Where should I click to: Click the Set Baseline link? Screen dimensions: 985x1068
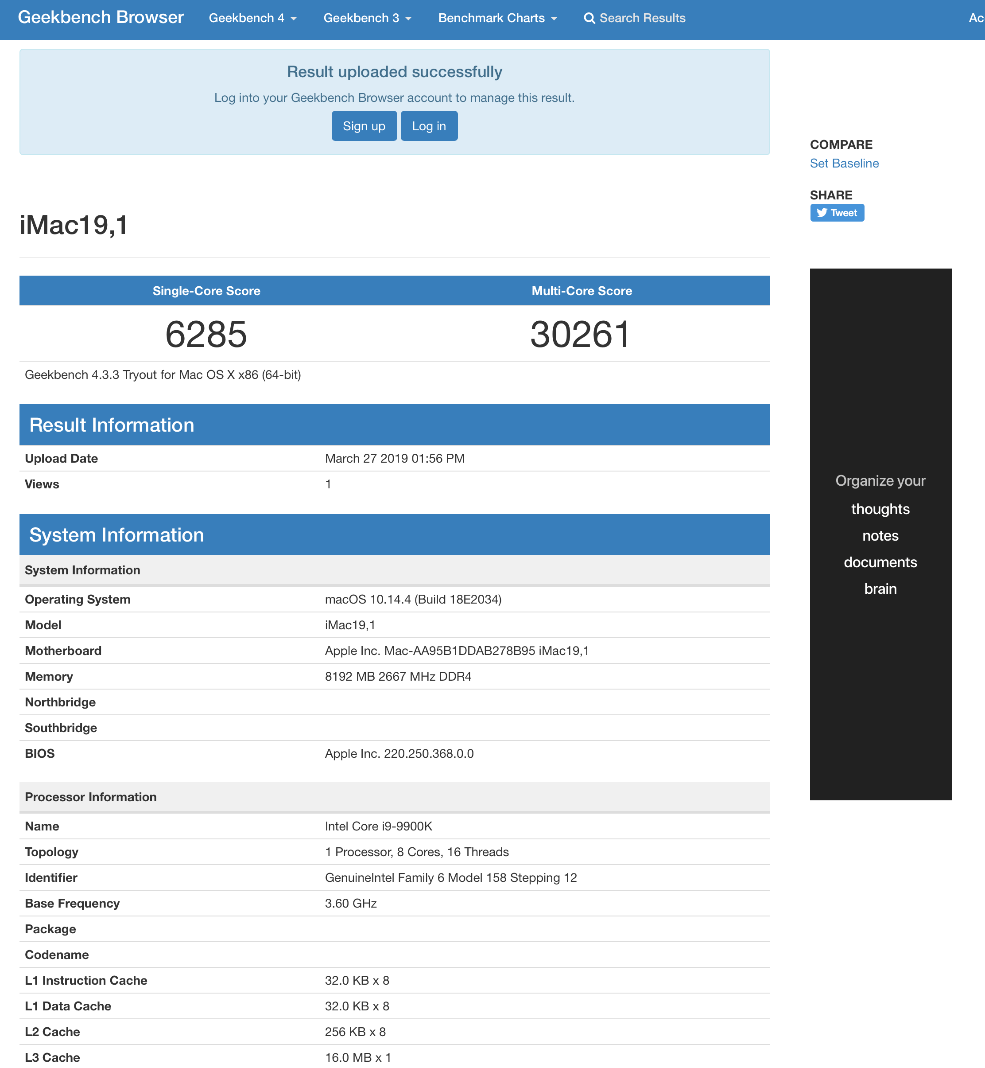pos(844,163)
